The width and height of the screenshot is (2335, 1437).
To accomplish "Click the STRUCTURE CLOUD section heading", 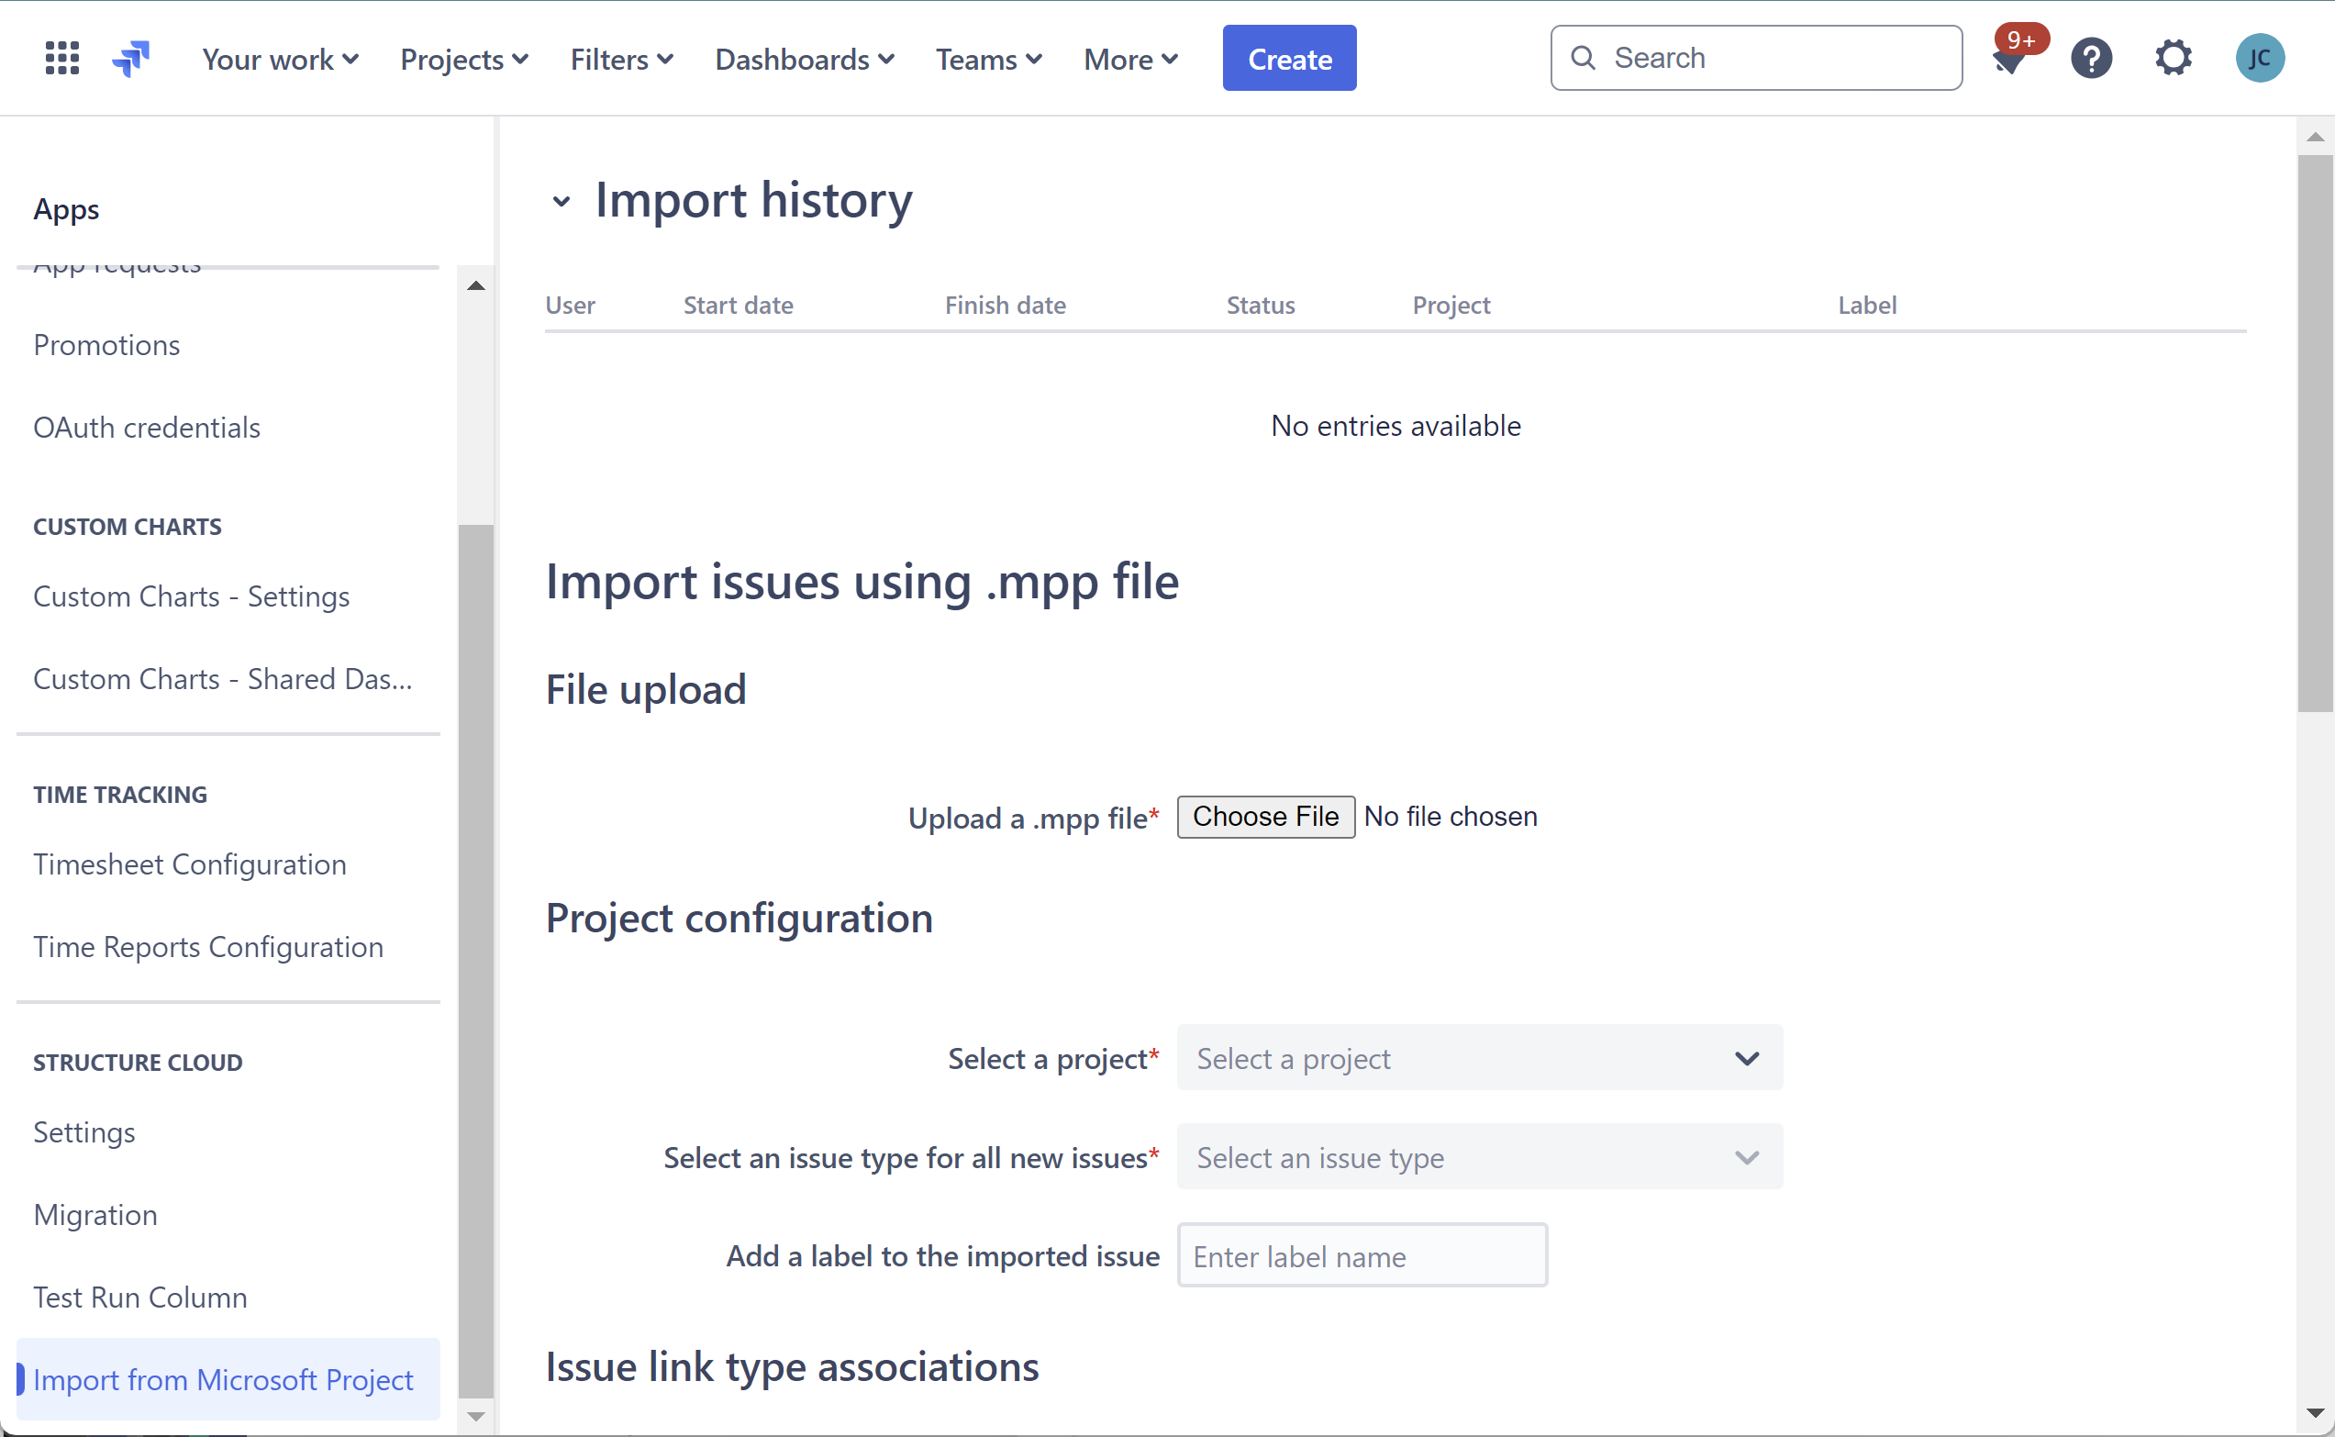I will pos(138,1063).
